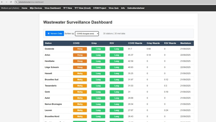Click the Tessenderlo station name
The width and height of the screenshot is (216, 122).
(50, 86)
